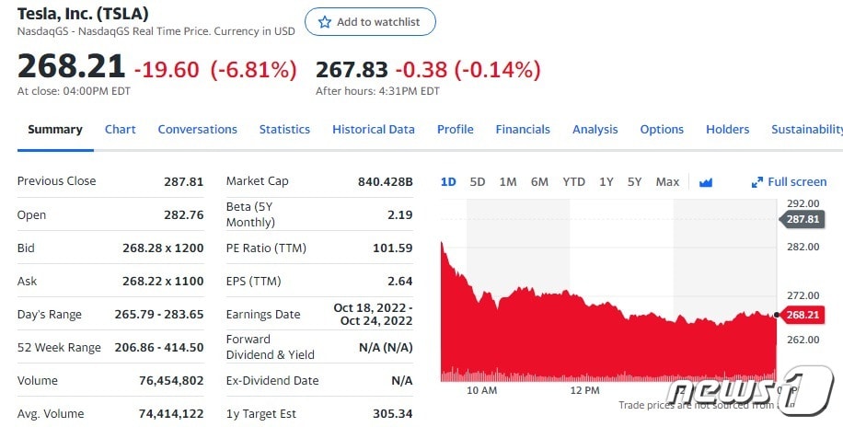
Task: Click the star icon in Add to watchlist
Action: pyautogui.click(x=324, y=22)
